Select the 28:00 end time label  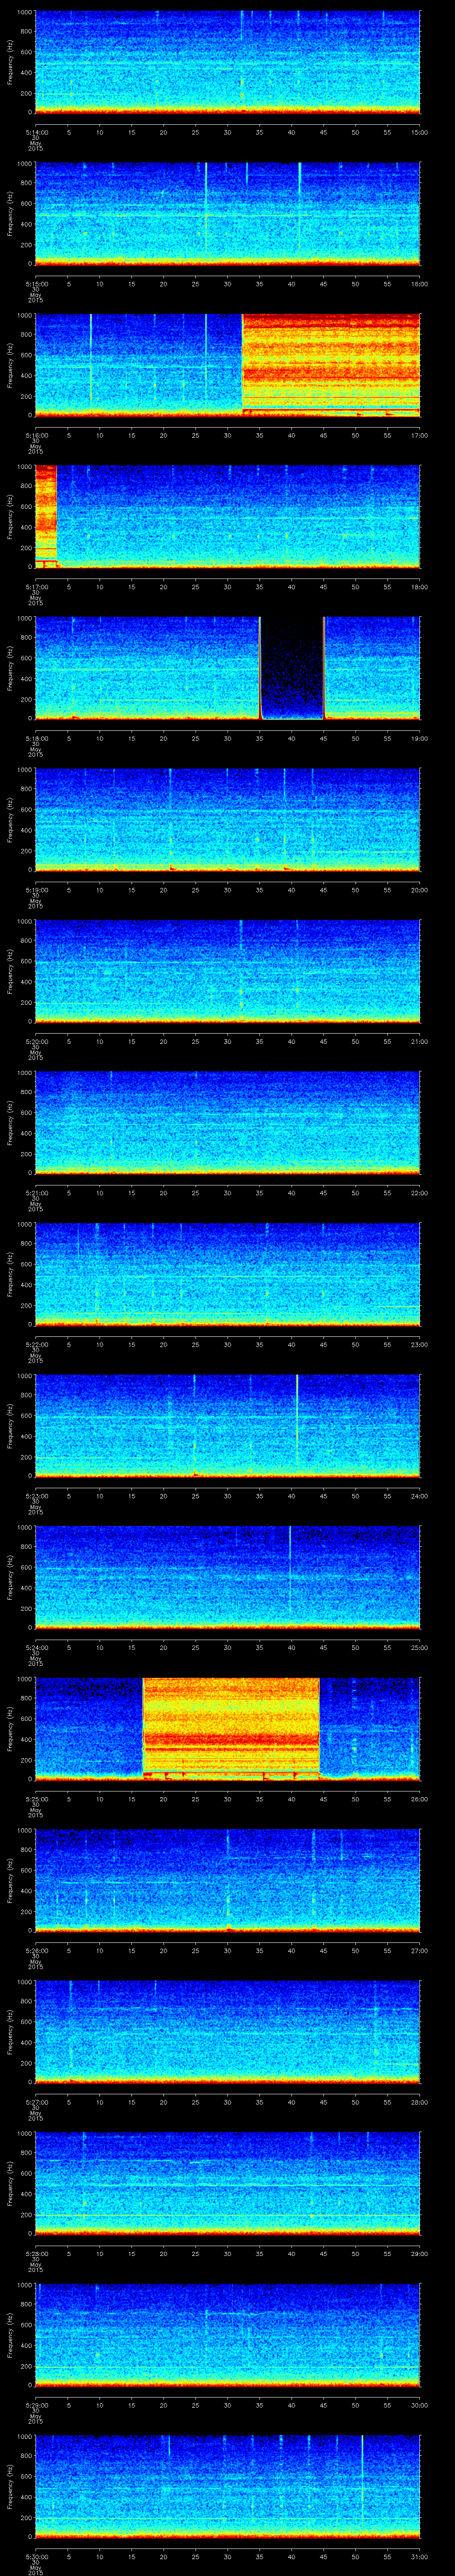point(419,2102)
